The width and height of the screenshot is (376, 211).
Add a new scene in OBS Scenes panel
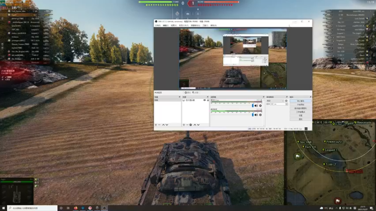[156, 125]
